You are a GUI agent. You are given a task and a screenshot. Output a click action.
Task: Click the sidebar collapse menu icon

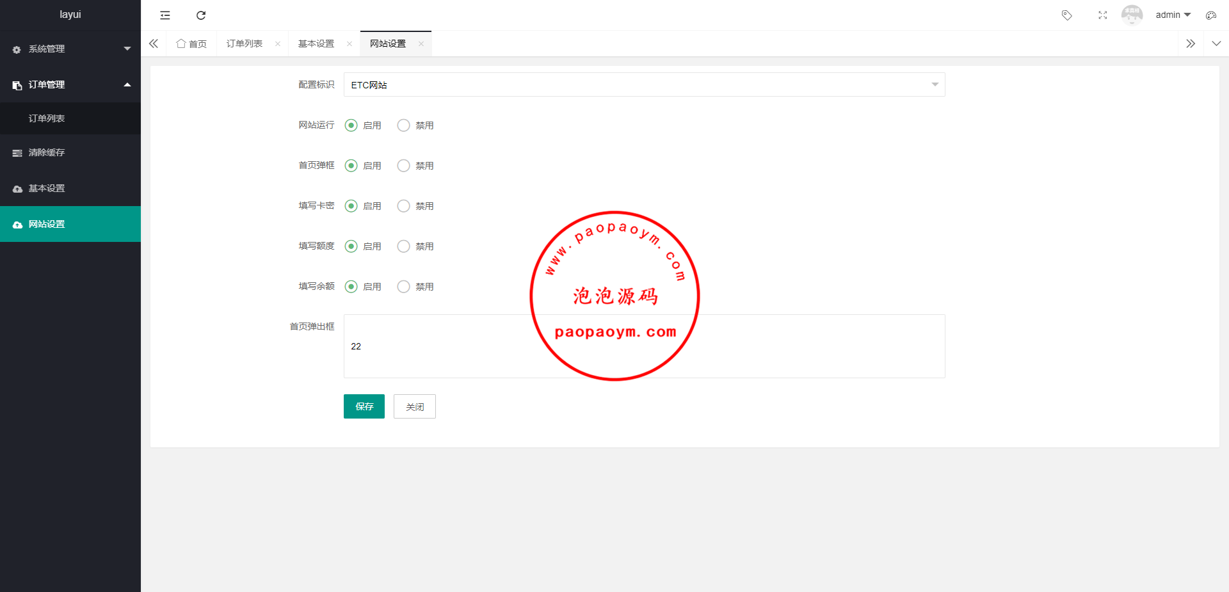165,15
